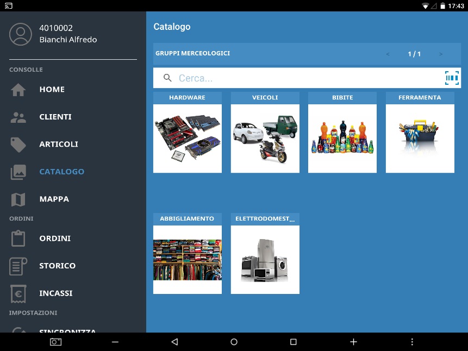Open the HARDWARE product group thumbnail

point(188,139)
